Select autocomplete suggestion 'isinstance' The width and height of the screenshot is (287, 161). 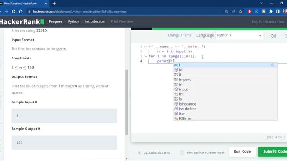pyautogui.click(x=225, y=104)
